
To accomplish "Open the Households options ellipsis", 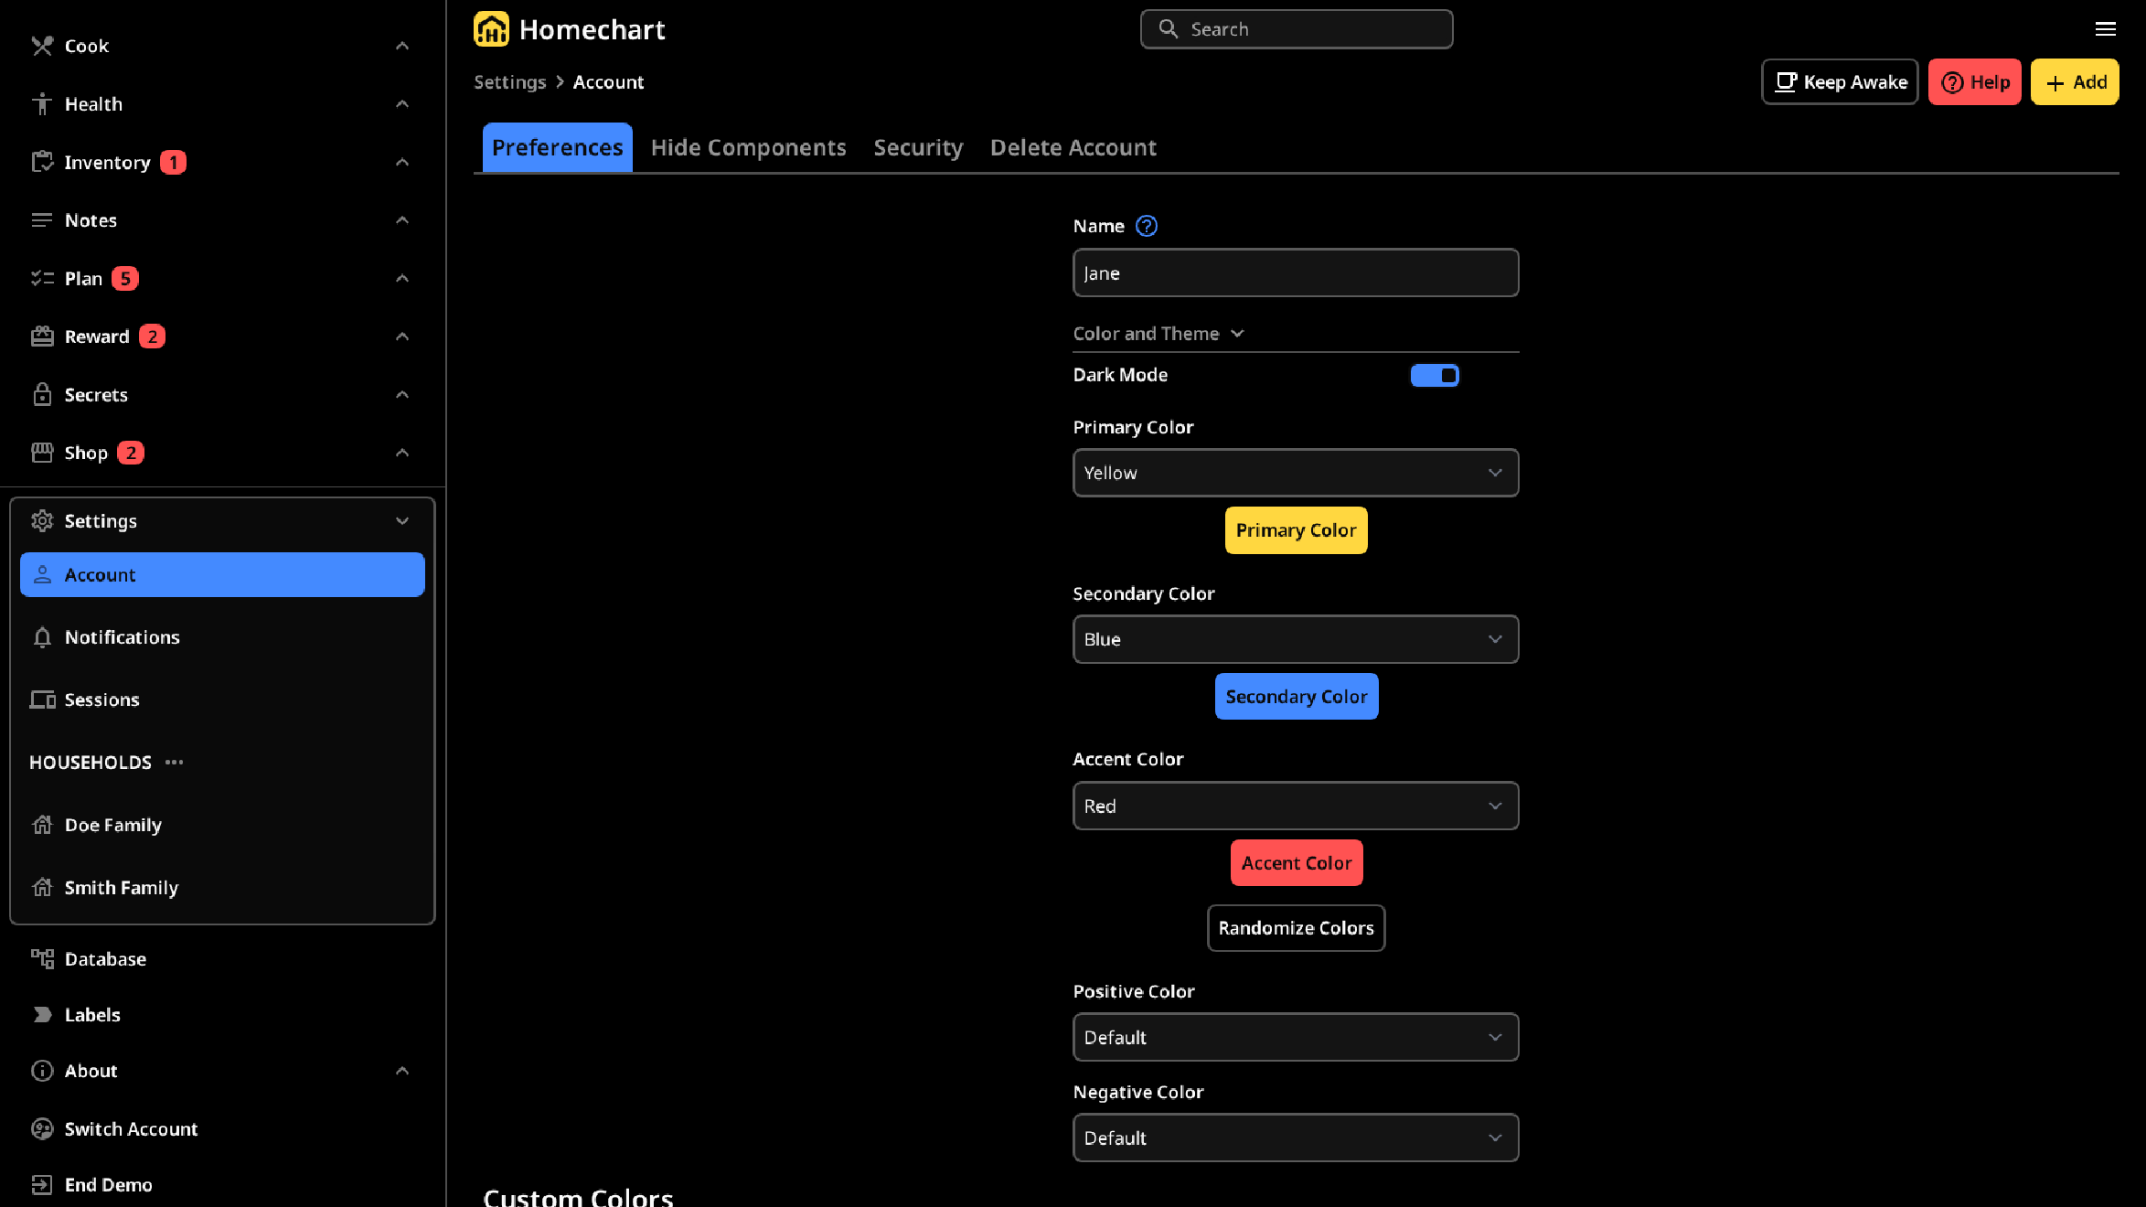I will coord(175,762).
